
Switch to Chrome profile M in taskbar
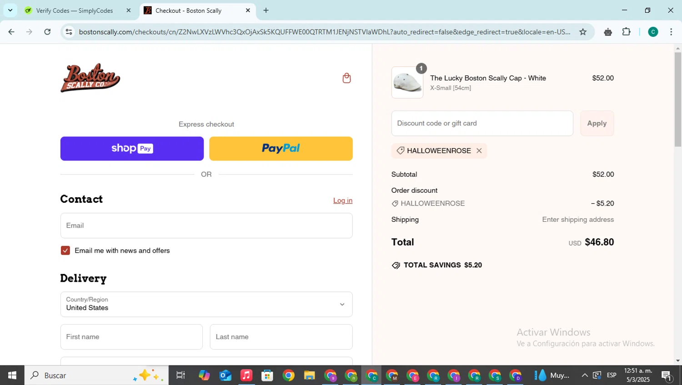click(392, 375)
